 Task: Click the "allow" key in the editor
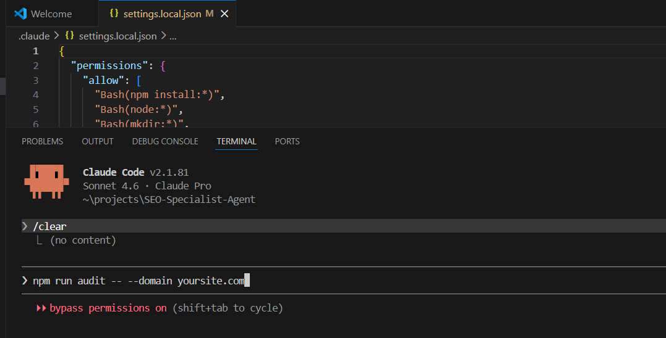tap(104, 80)
